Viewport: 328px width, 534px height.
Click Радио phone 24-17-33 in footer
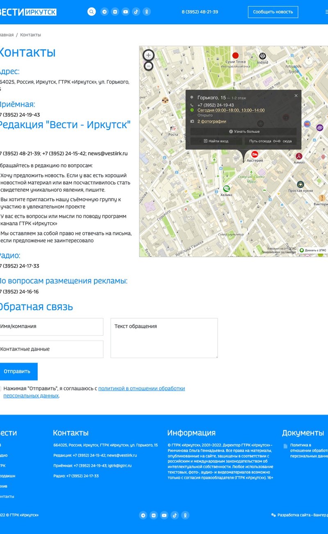(x=82, y=476)
